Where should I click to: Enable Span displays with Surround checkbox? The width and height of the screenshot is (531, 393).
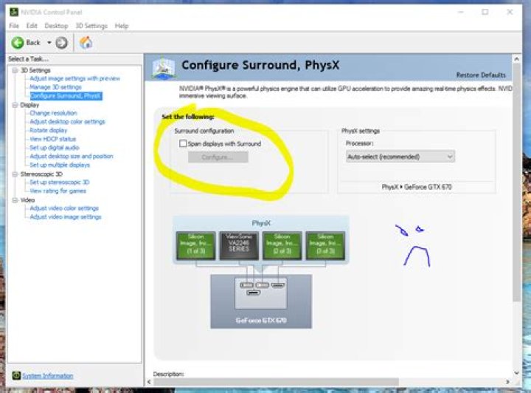pos(183,143)
